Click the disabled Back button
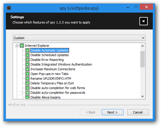The height and width of the screenshot is (127, 161). coord(90,112)
